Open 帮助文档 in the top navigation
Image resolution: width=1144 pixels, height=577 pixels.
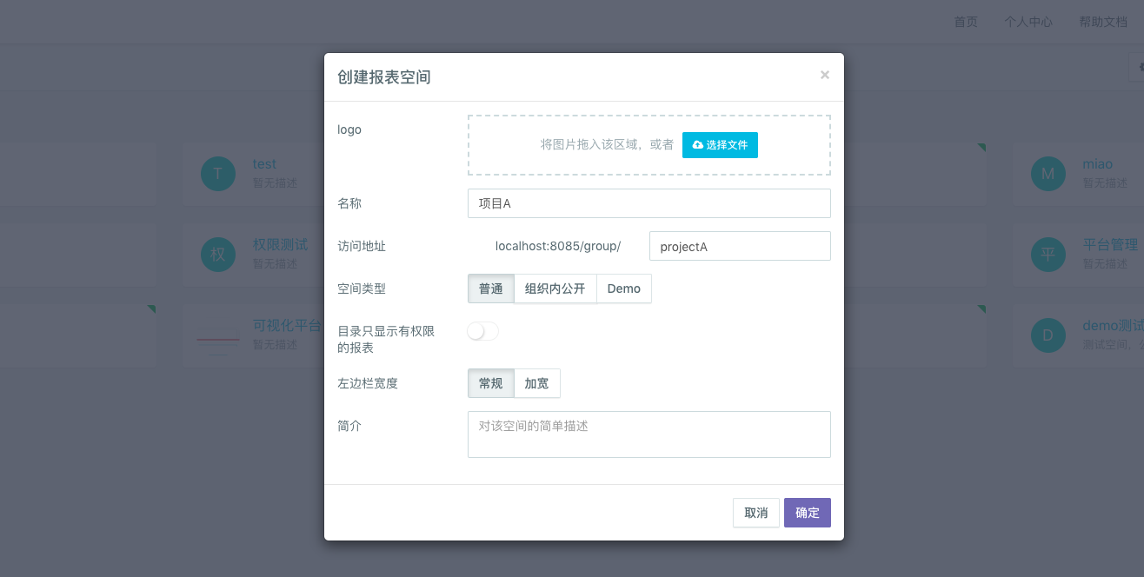click(1102, 22)
